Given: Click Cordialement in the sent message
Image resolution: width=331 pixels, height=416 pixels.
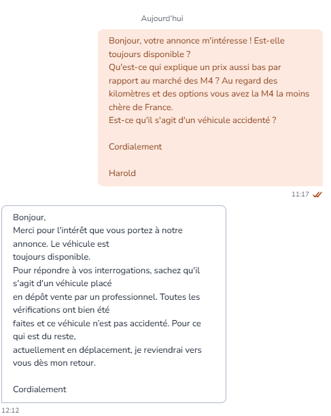Looking at the screenshot, I should (135, 147).
